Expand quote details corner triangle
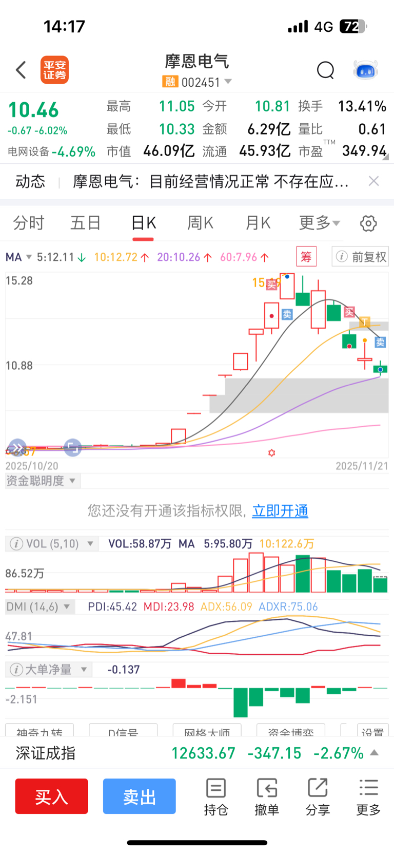 [x=385, y=157]
